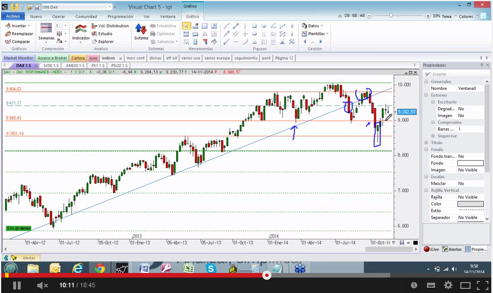Screen dimensions: 493x293
Task: Open the 098 DAX symbol dropdown
Action: pos(110,6)
